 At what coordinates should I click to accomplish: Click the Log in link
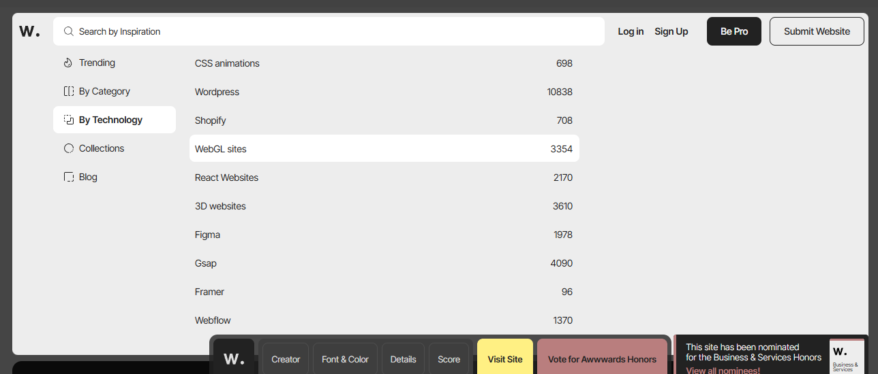[631, 31]
